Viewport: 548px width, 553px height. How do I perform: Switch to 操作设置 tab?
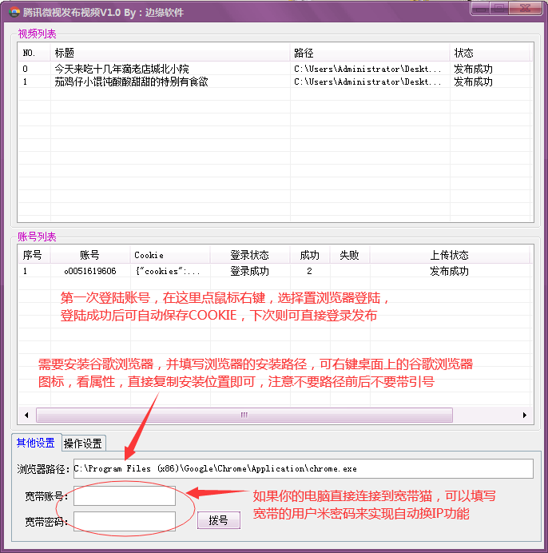click(x=83, y=443)
